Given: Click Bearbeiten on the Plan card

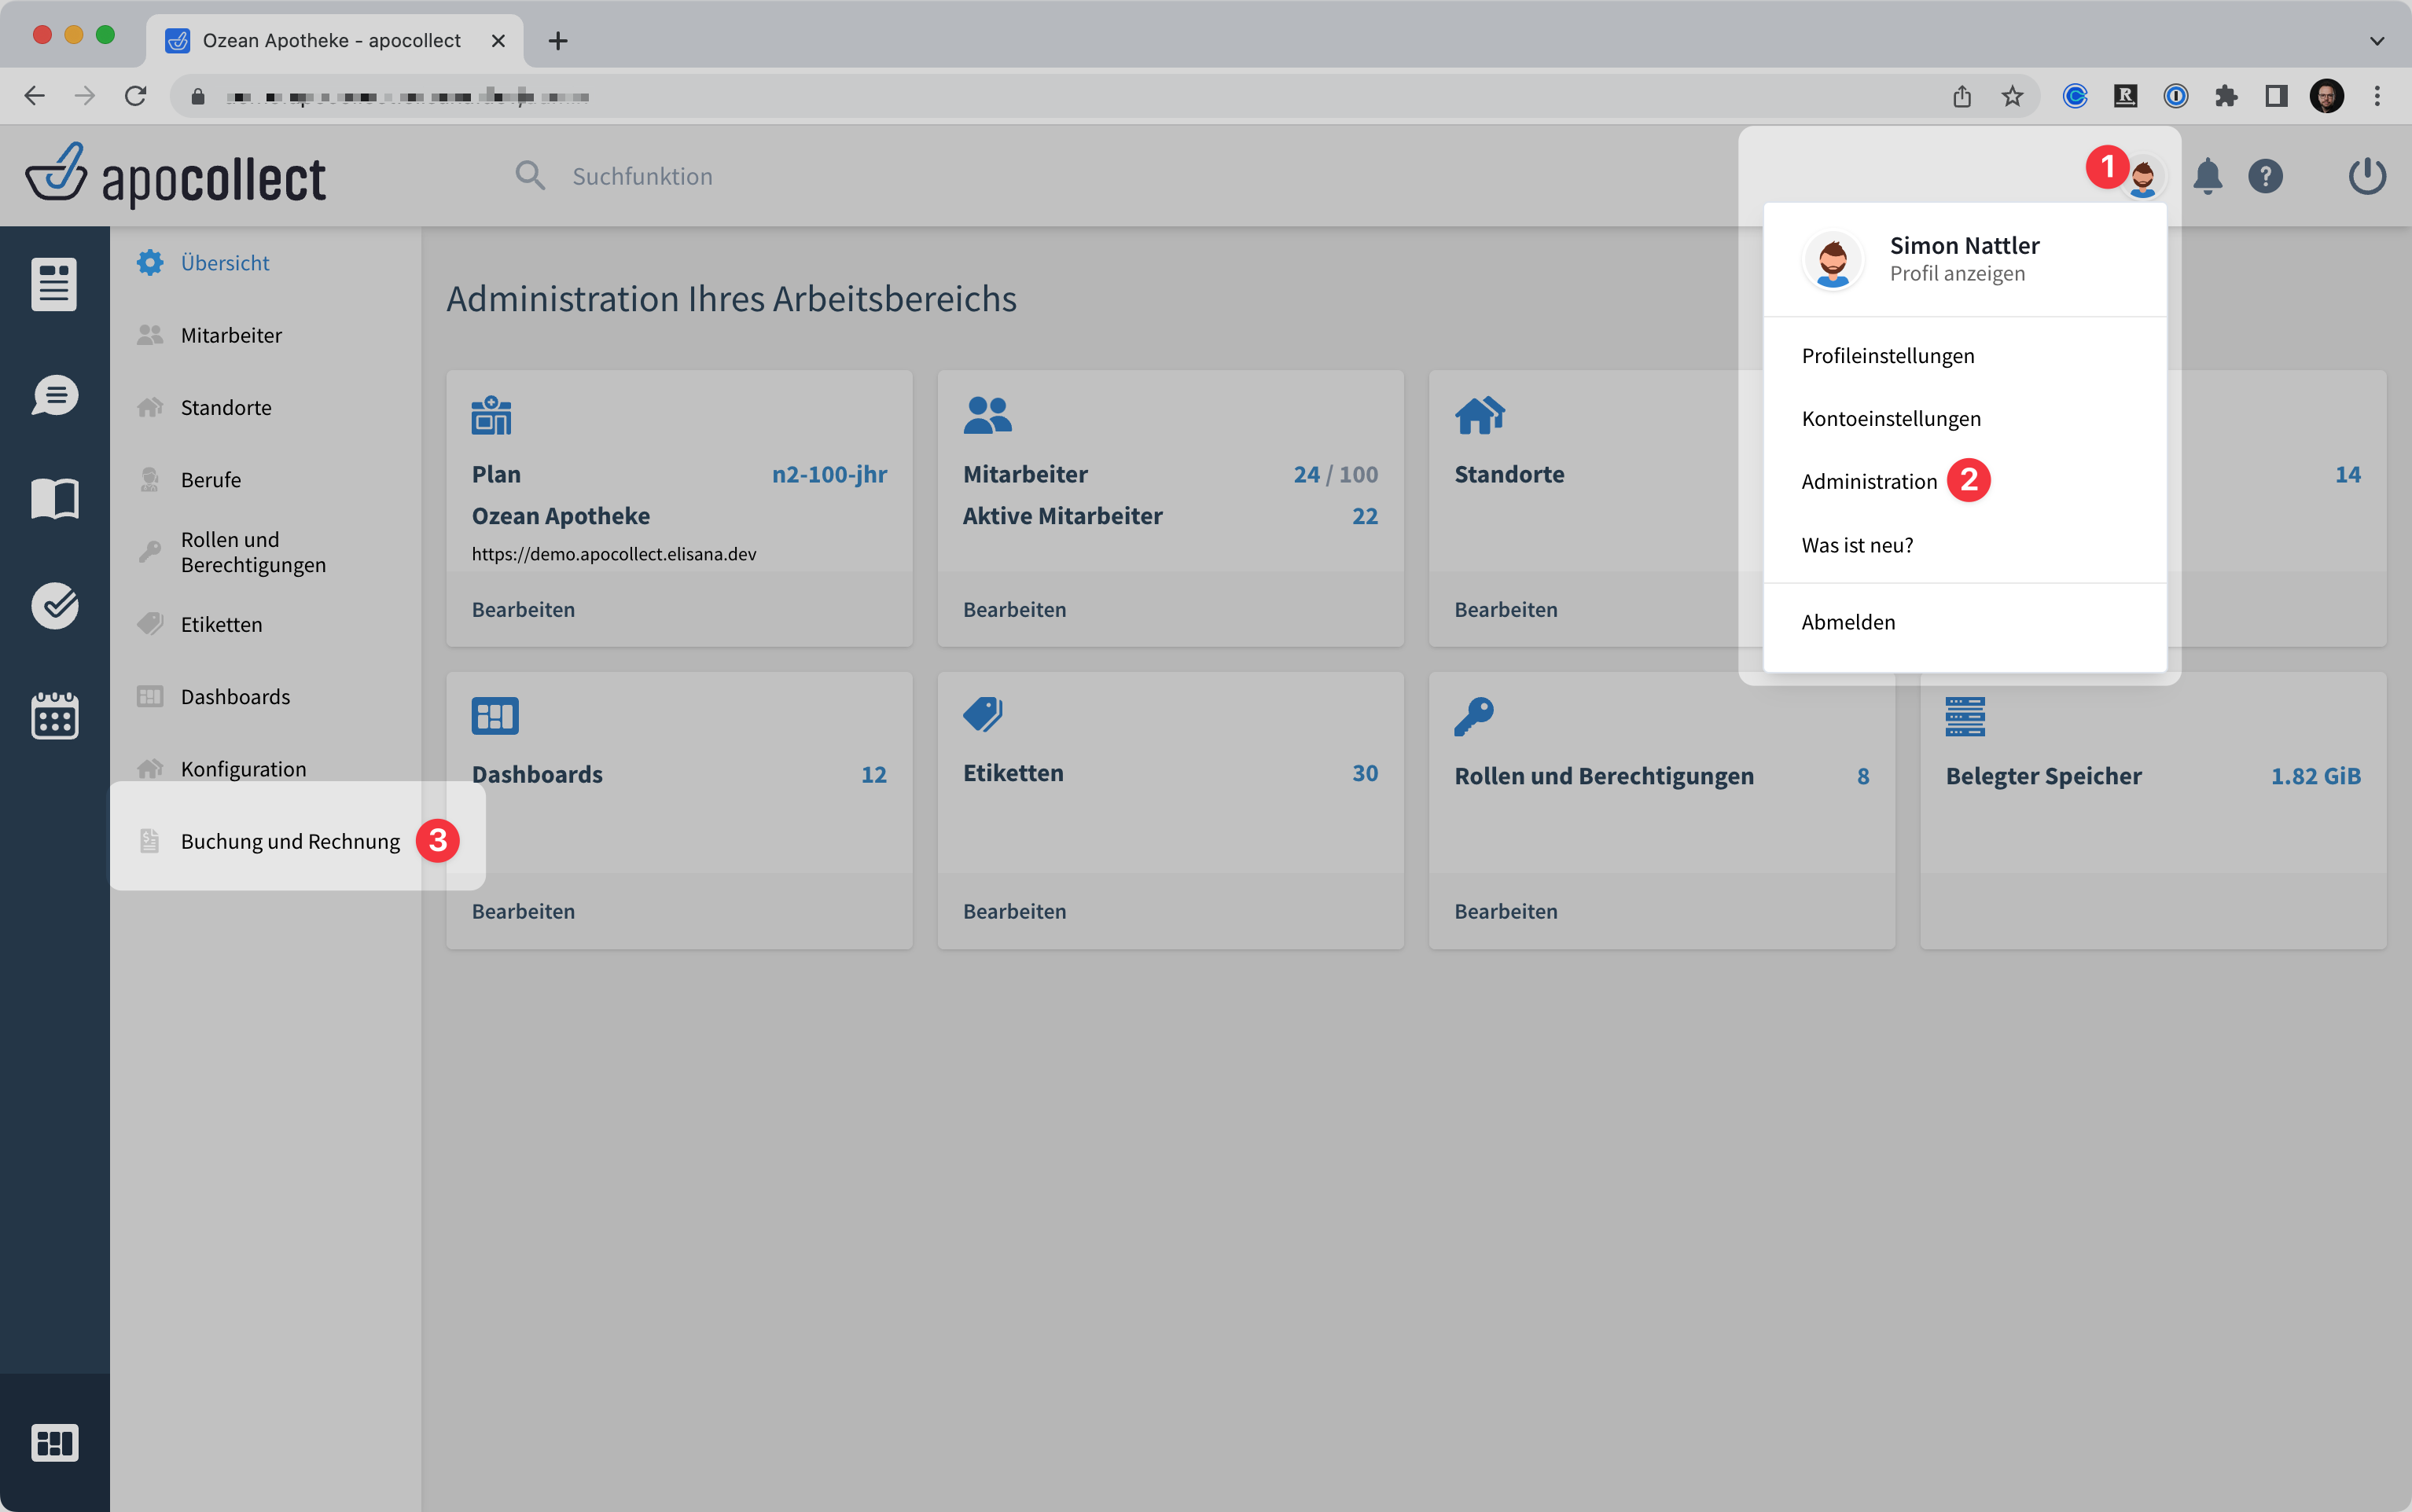Looking at the screenshot, I should tap(524, 610).
